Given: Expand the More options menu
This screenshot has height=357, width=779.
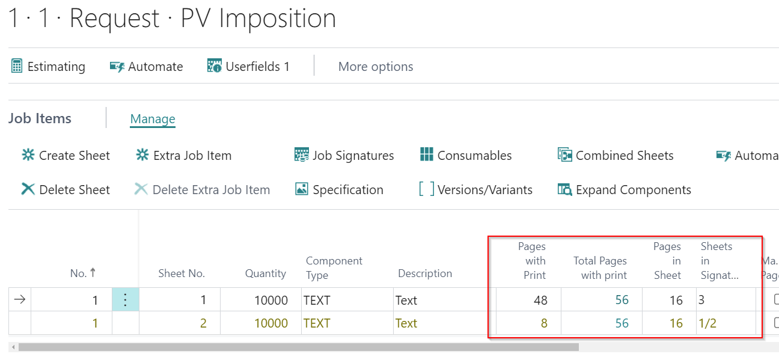Looking at the screenshot, I should [375, 66].
